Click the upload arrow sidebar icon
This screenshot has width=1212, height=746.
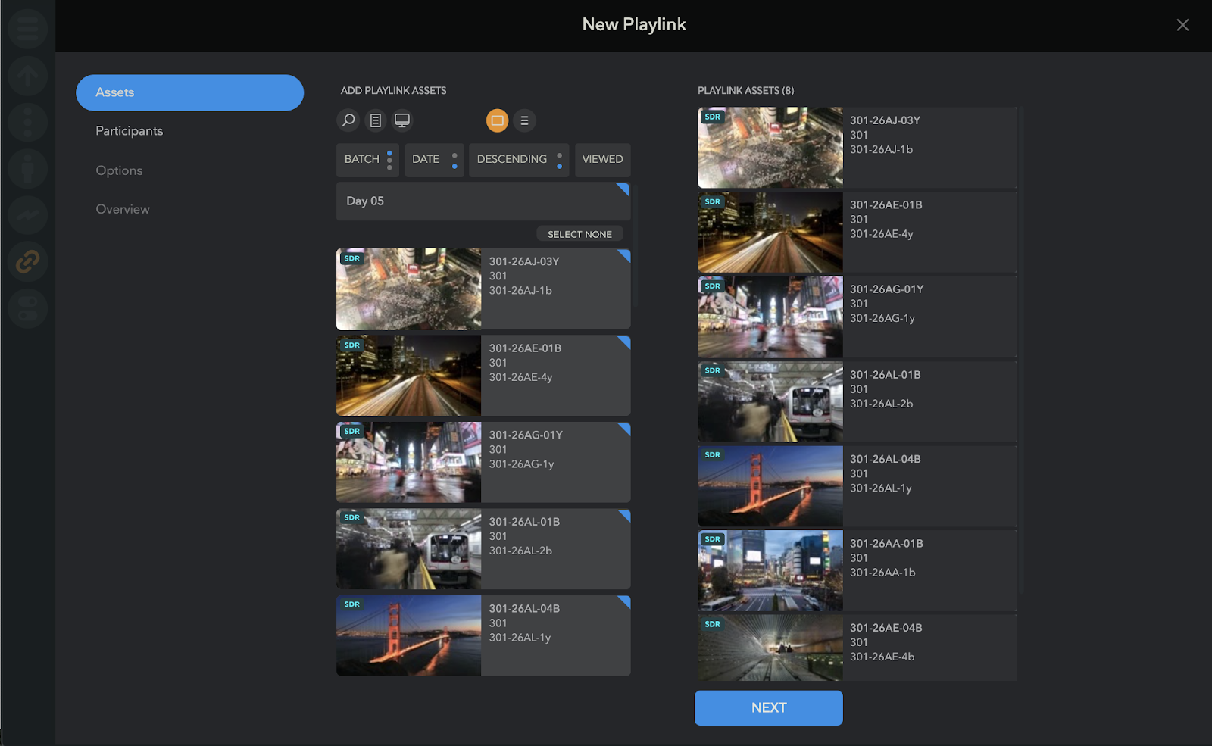(x=28, y=76)
